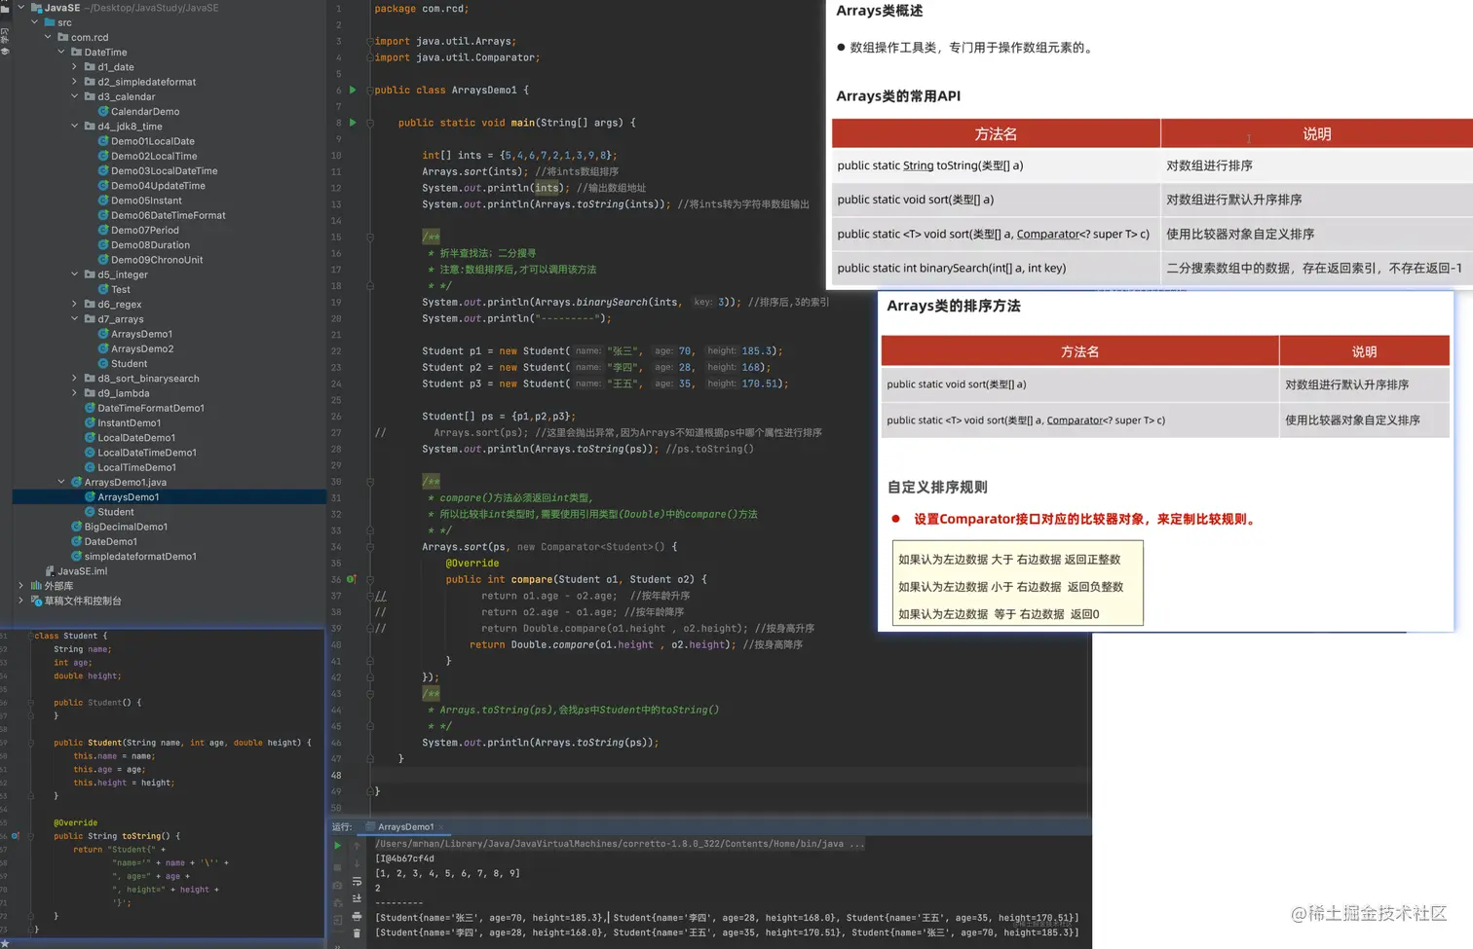The height and width of the screenshot is (949, 1473).
Task: Click the scratches and consoles (草稿文件和控制台) icon
Action: tap(36, 601)
